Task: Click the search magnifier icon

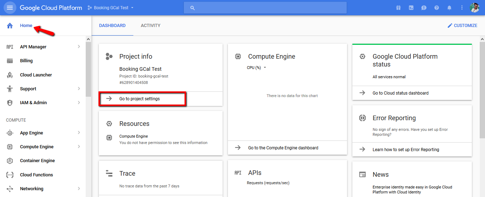Action: (x=193, y=8)
